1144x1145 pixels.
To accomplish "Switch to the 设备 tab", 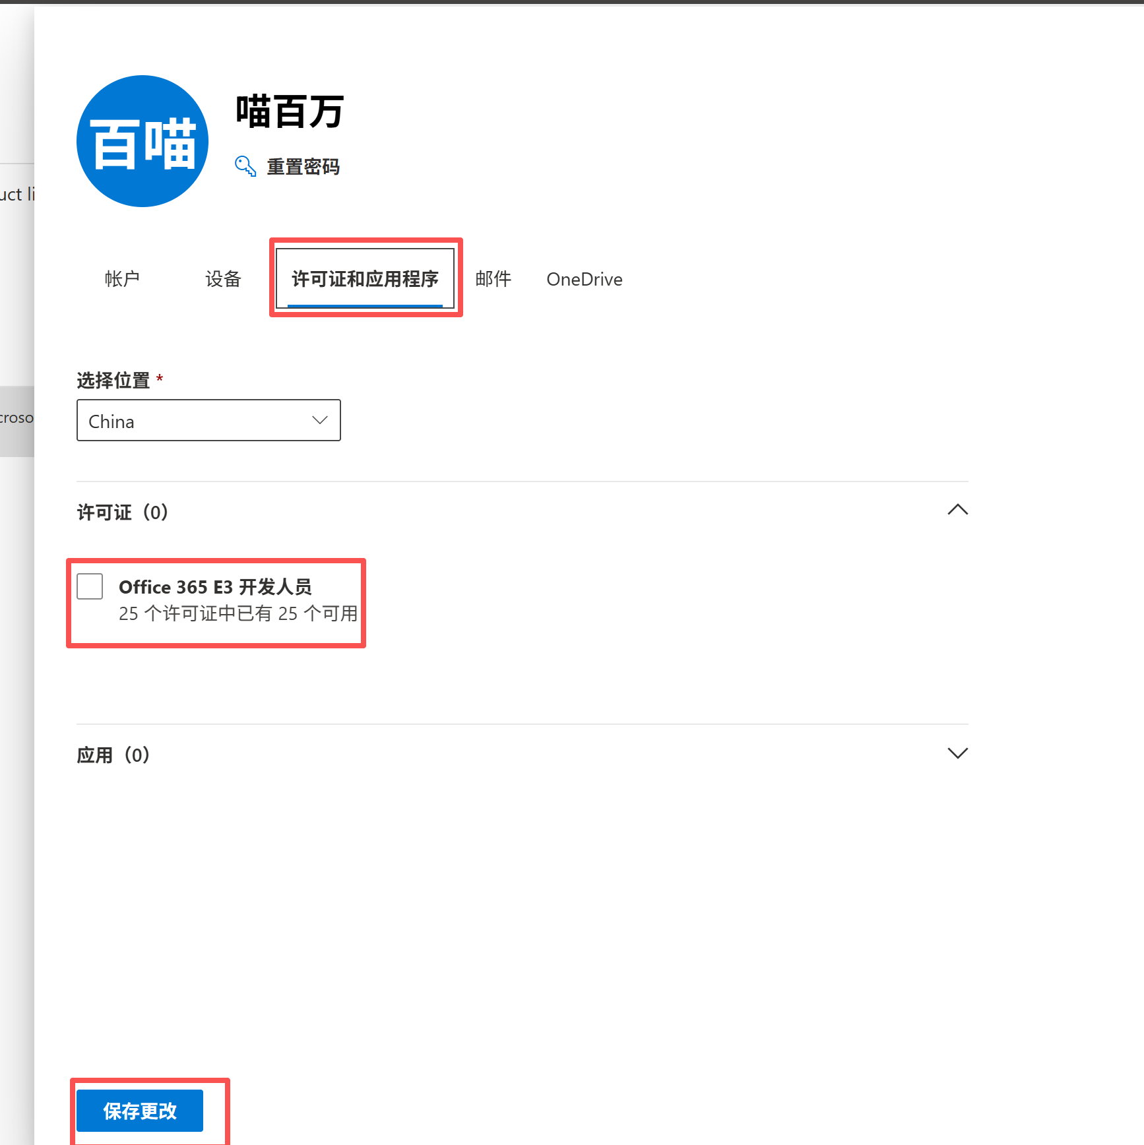I will (x=223, y=279).
